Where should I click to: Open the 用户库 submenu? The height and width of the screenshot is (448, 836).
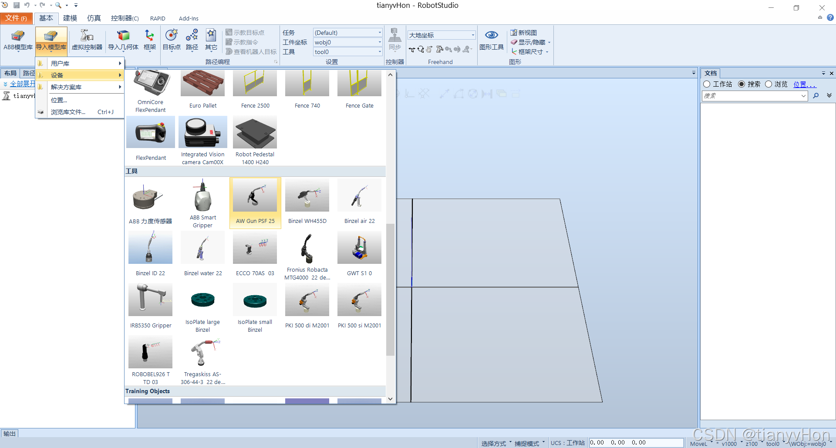[x=80, y=64]
